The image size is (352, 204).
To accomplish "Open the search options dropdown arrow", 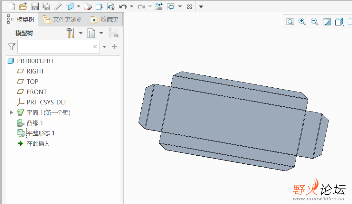I will (104, 47).
